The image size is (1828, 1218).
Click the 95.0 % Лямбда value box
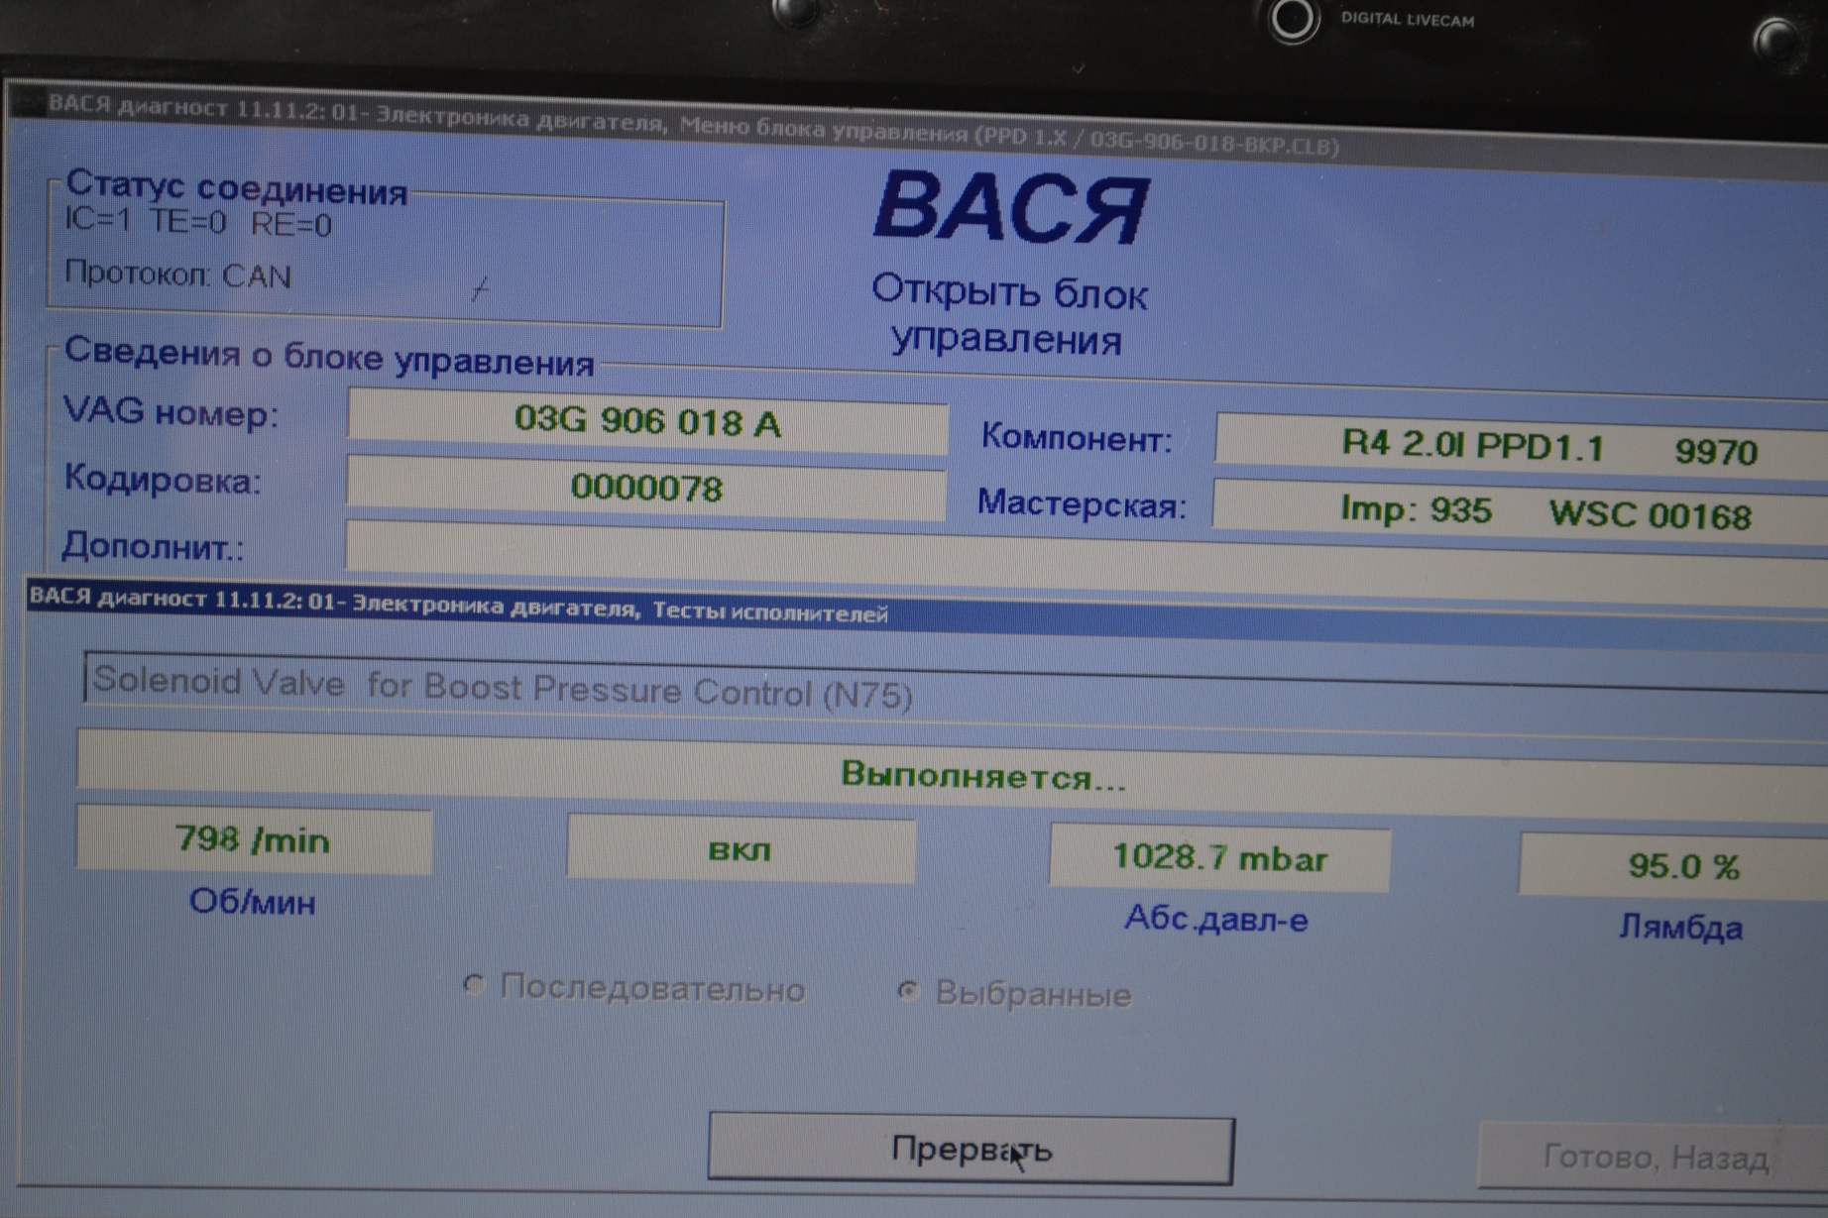tap(1675, 867)
